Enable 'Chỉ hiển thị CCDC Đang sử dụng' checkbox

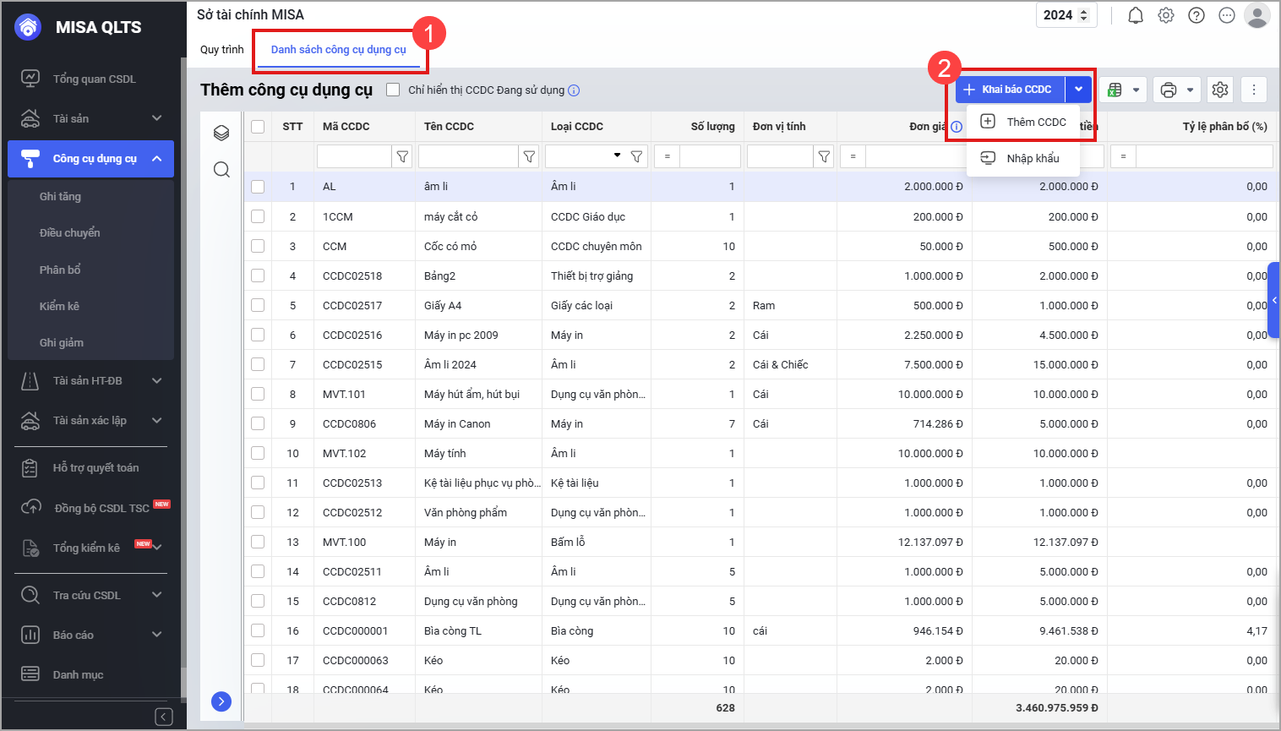point(393,90)
